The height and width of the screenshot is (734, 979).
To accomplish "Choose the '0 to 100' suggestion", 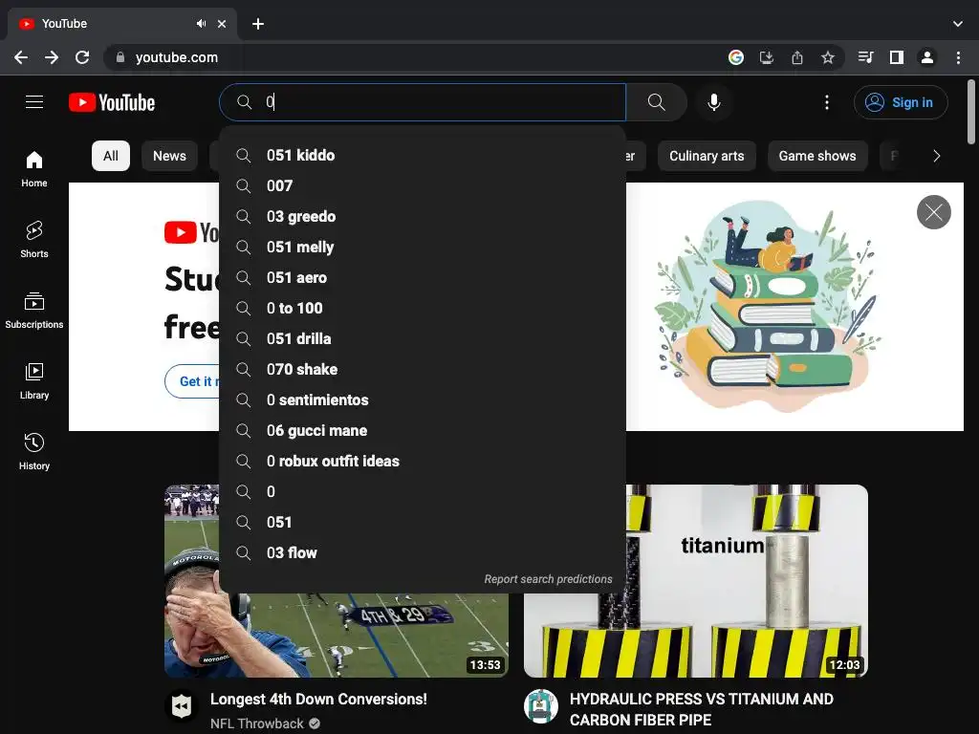I will coord(423,309).
